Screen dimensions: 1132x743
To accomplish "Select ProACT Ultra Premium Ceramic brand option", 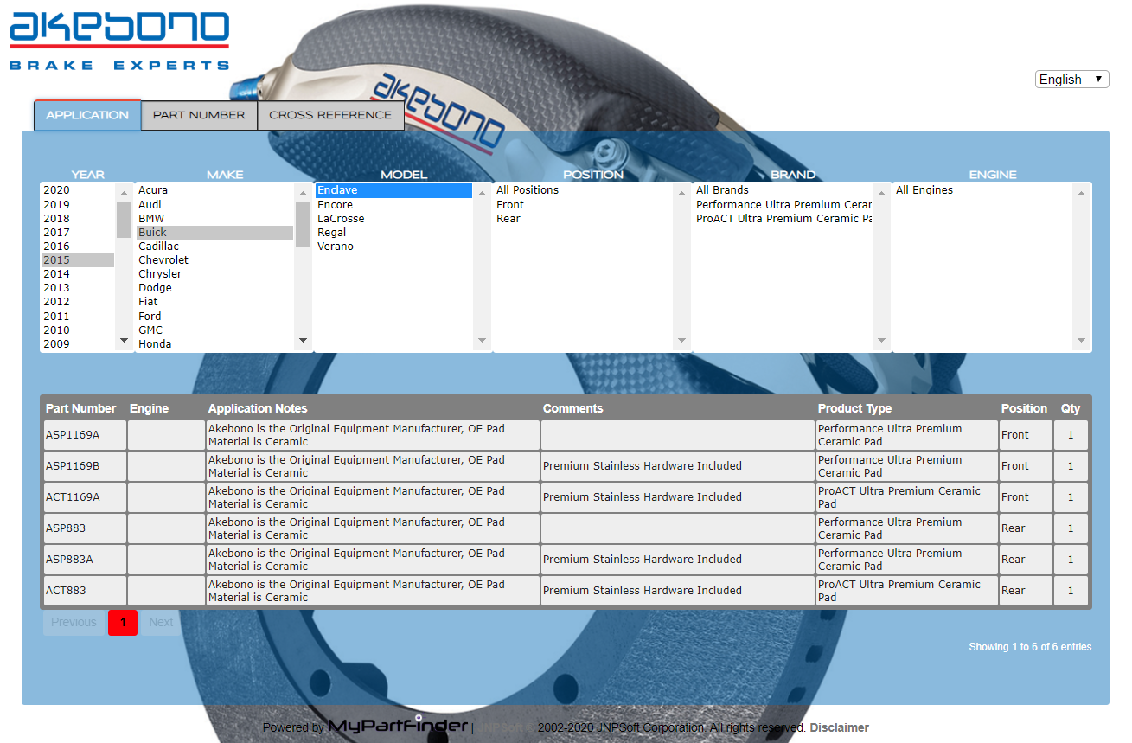I will tap(783, 219).
